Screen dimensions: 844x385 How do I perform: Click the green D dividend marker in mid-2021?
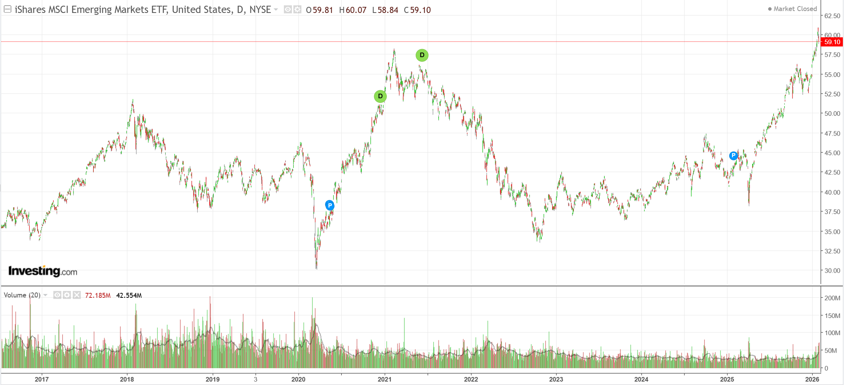click(422, 55)
